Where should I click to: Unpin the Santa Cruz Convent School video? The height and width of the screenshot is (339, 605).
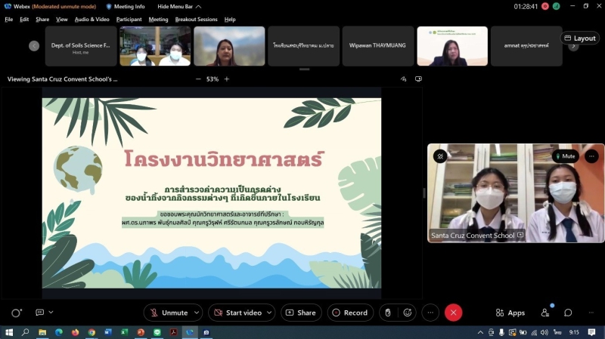pyautogui.click(x=440, y=156)
